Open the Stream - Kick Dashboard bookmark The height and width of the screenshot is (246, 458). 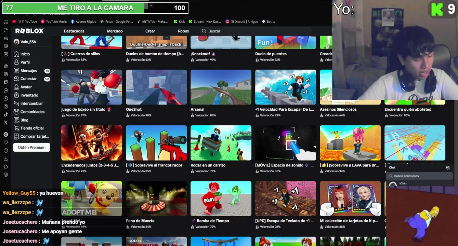click(205, 22)
